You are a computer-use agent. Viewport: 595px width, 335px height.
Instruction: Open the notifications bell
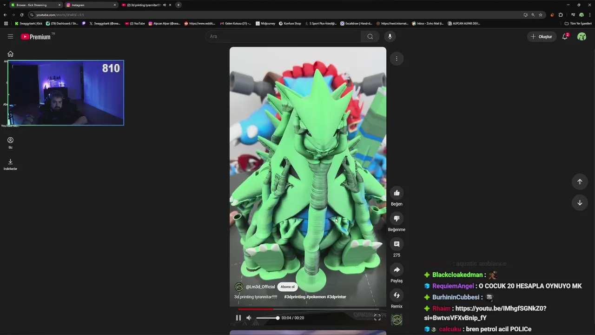tap(565, 36)
